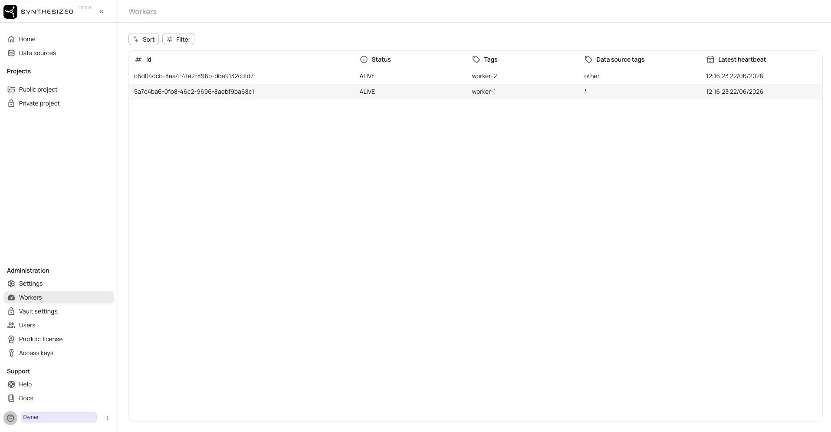Click Latest heartbeat calendar icon
Screen dimensions: 831x432
[x=710, y=59]
